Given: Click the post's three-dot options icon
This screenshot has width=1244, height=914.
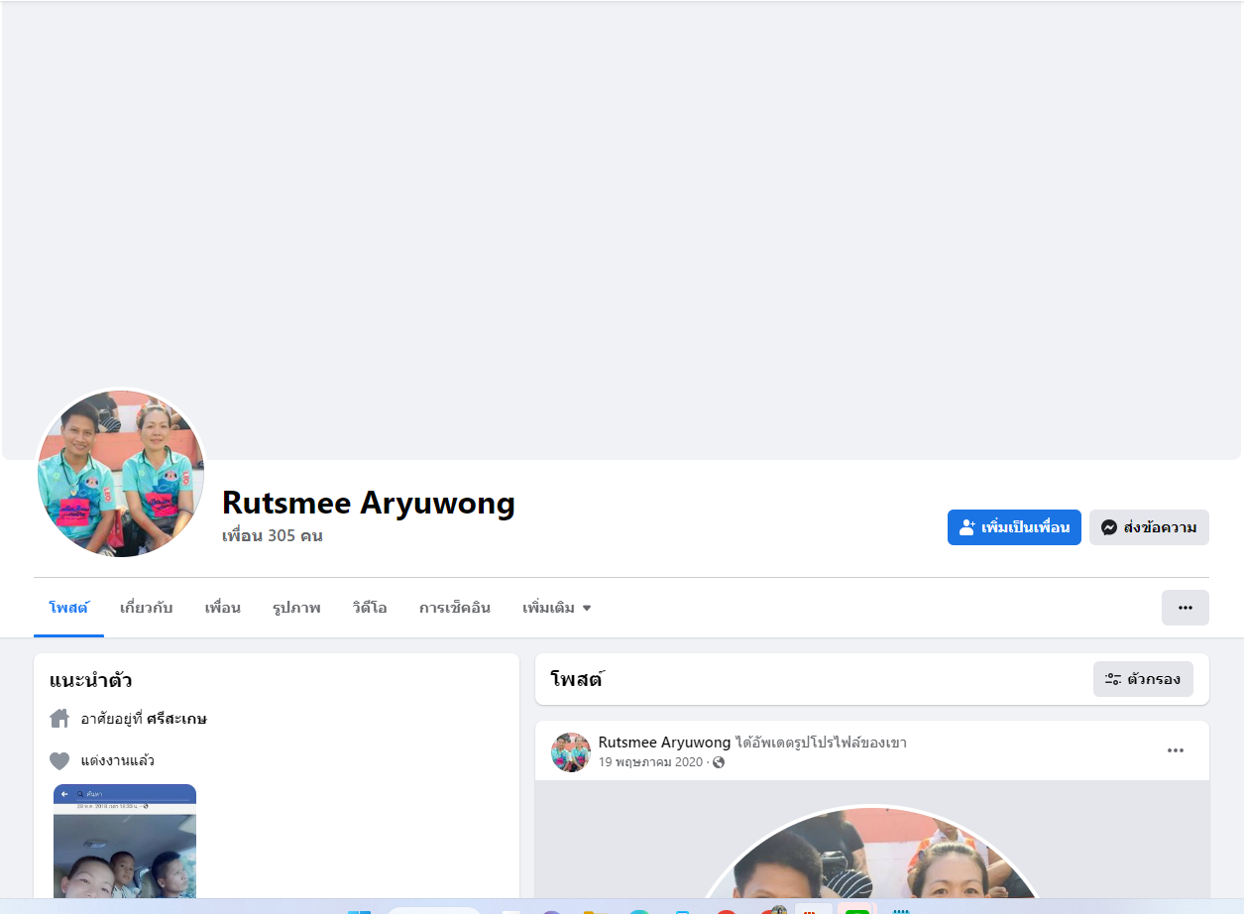Looking at the screenshot, I should click(1176, 750).
